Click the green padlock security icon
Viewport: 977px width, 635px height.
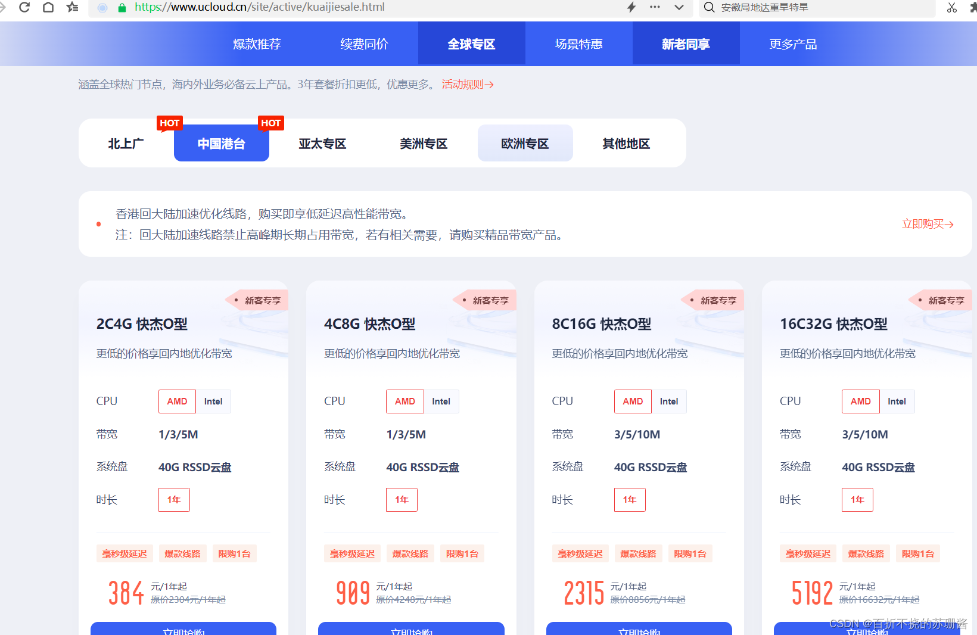point(122,8)
